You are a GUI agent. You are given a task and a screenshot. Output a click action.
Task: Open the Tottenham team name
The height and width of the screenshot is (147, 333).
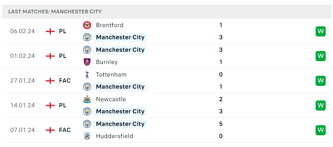point(111,75)
